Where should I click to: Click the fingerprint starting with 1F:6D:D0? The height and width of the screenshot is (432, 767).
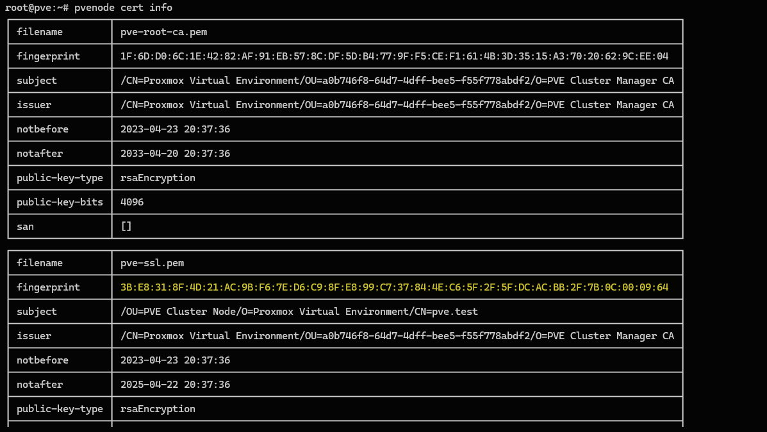point(394,56)
